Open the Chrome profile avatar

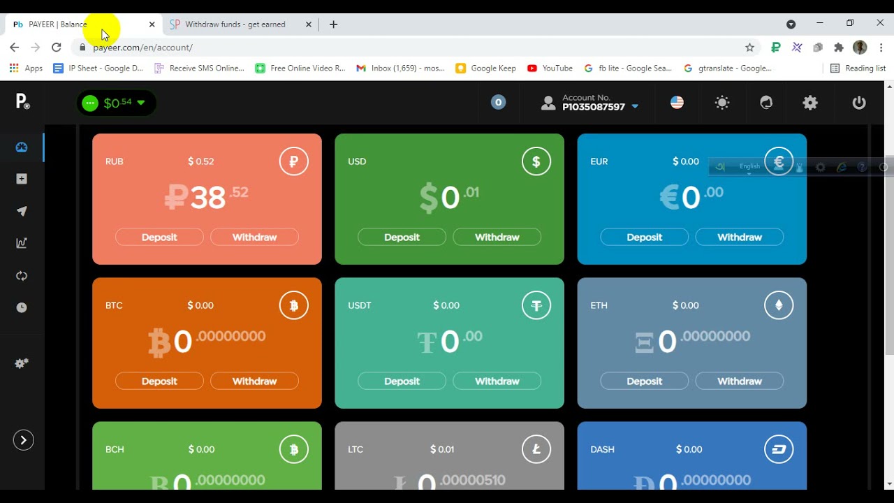[860, 48]
